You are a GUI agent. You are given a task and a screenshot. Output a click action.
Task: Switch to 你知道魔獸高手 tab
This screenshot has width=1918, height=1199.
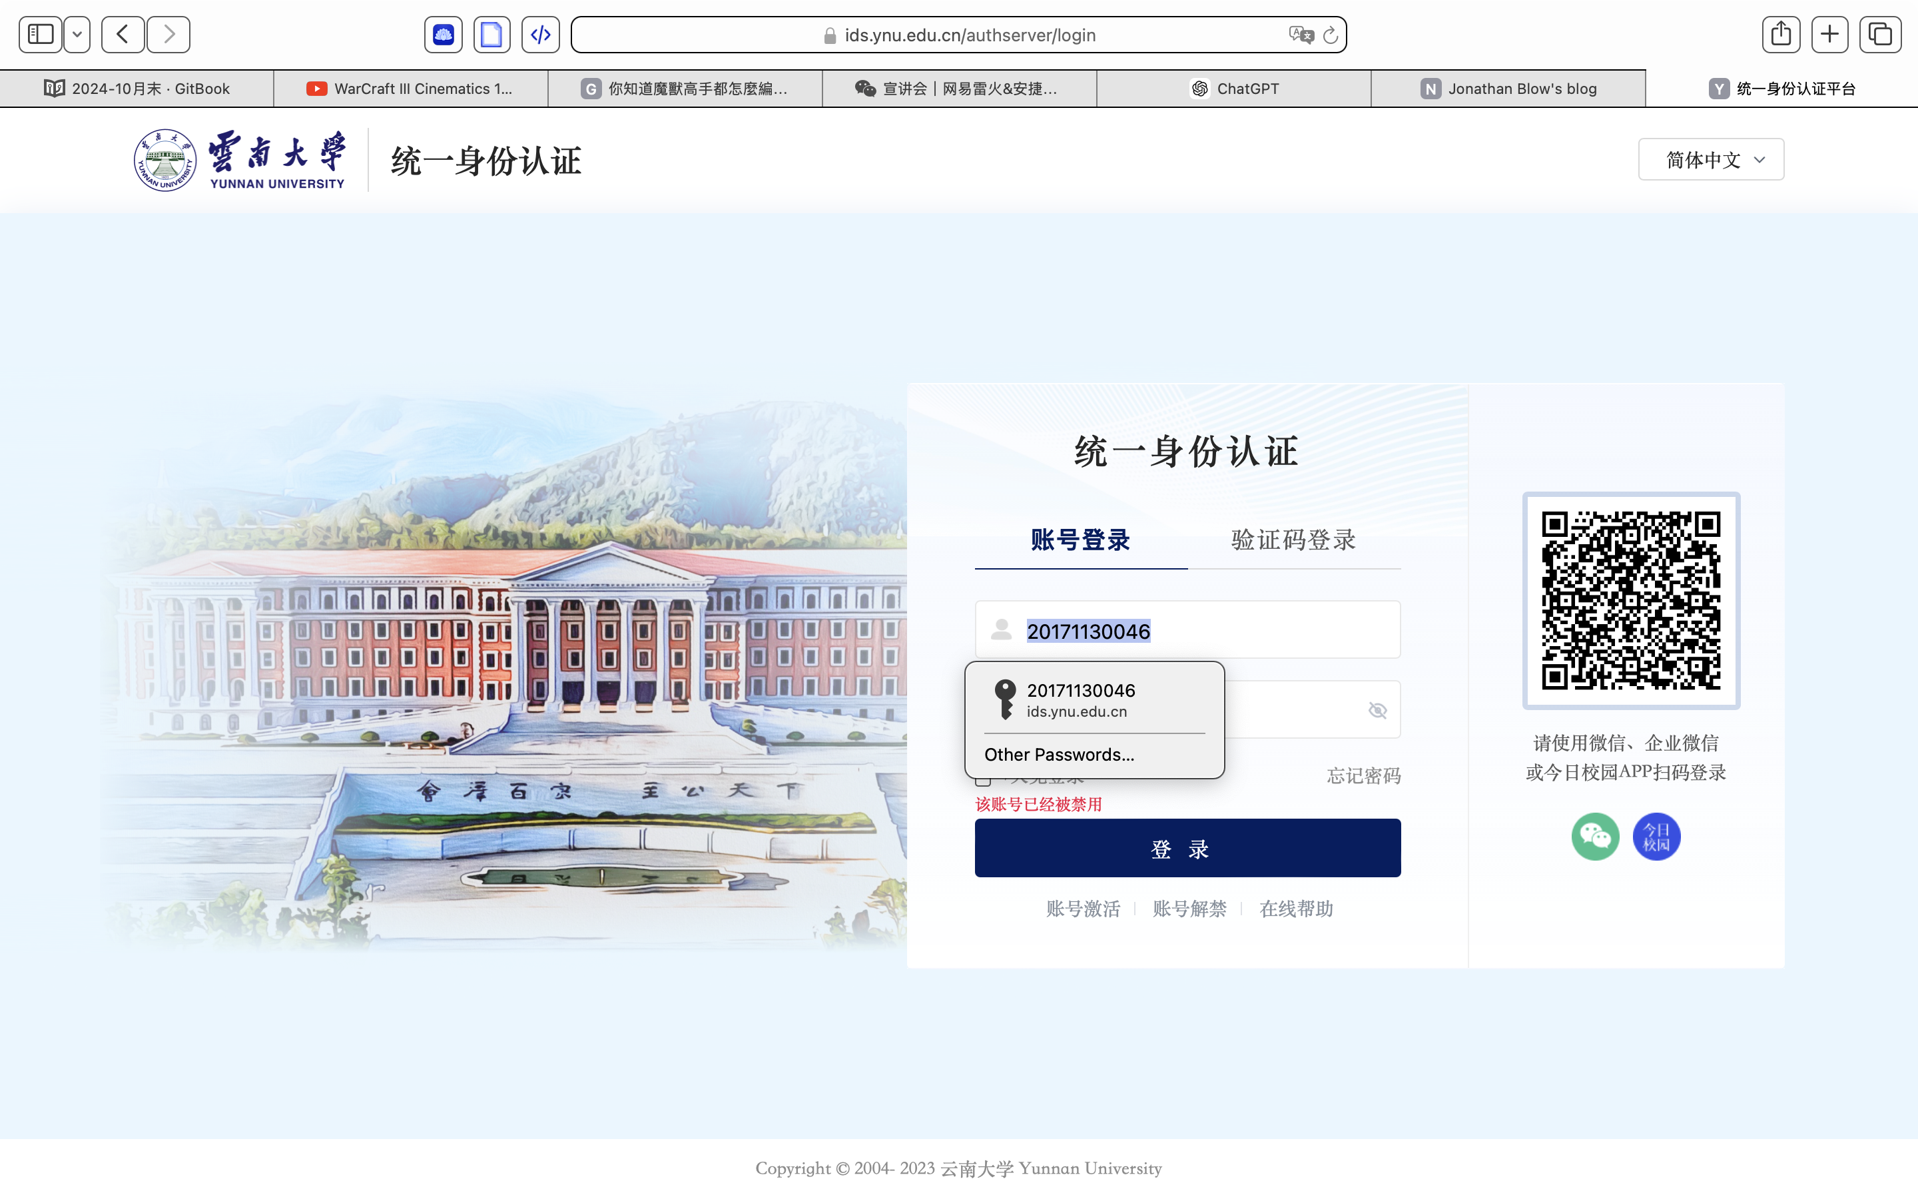click(685, 88)
